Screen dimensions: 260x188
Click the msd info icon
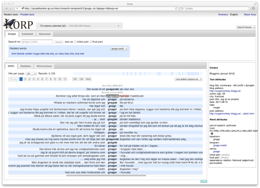pos(212,134)
